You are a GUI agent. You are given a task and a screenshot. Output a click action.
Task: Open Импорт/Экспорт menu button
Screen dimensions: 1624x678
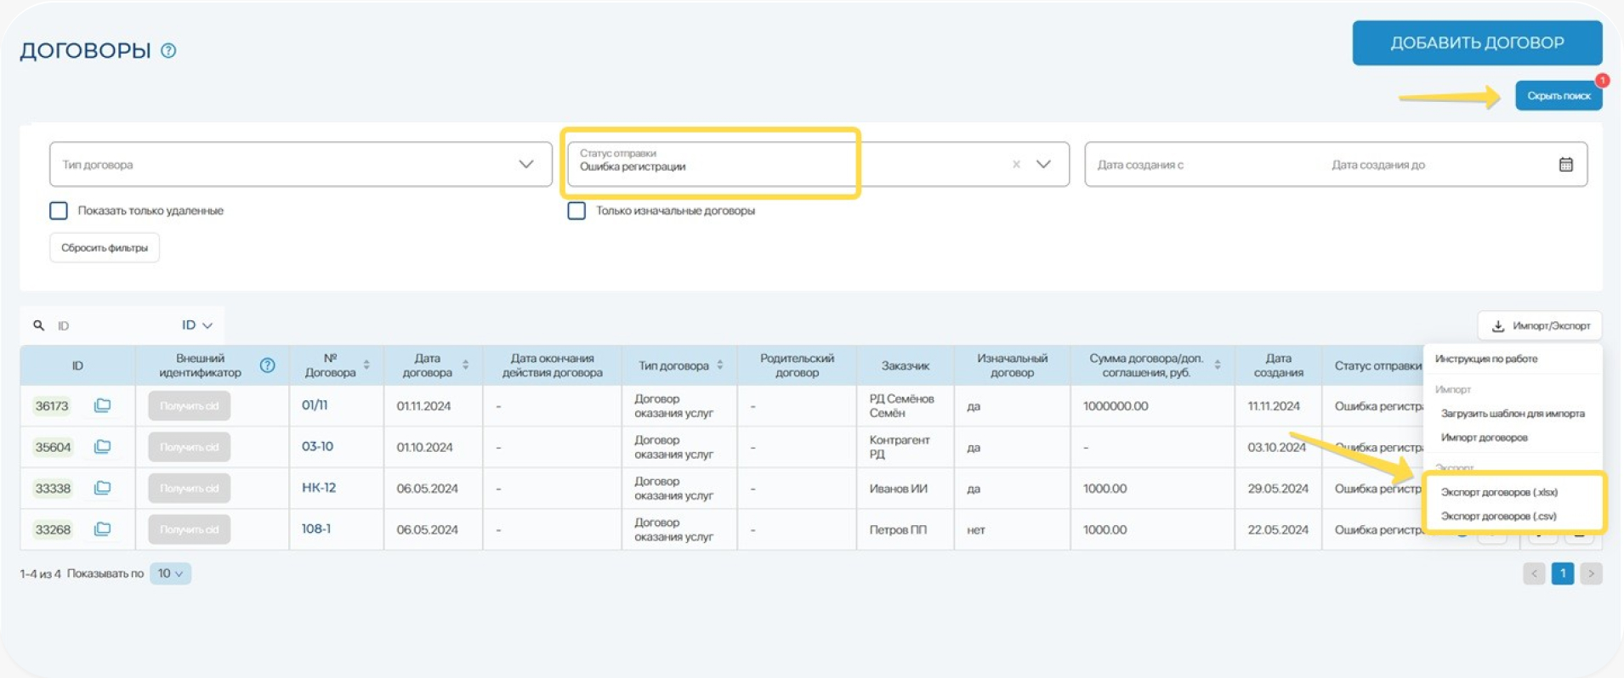(1540, 326)
